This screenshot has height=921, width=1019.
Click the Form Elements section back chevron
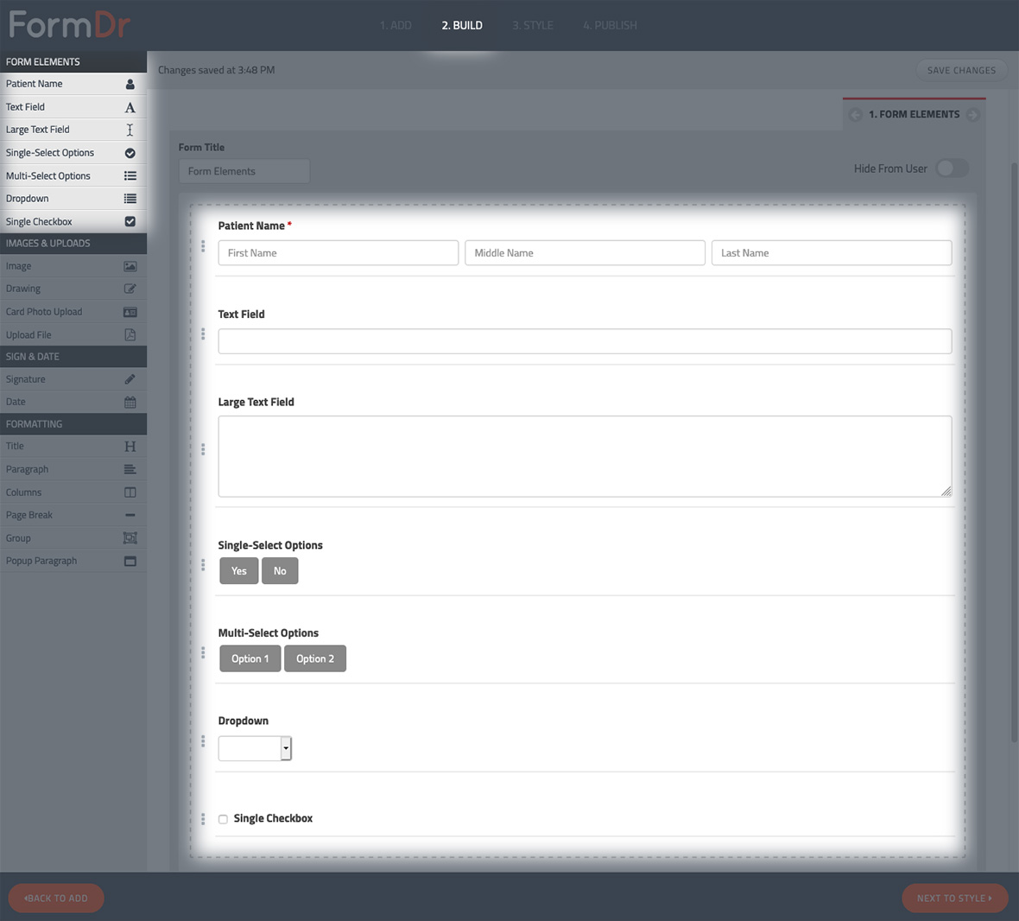point(855,114)
